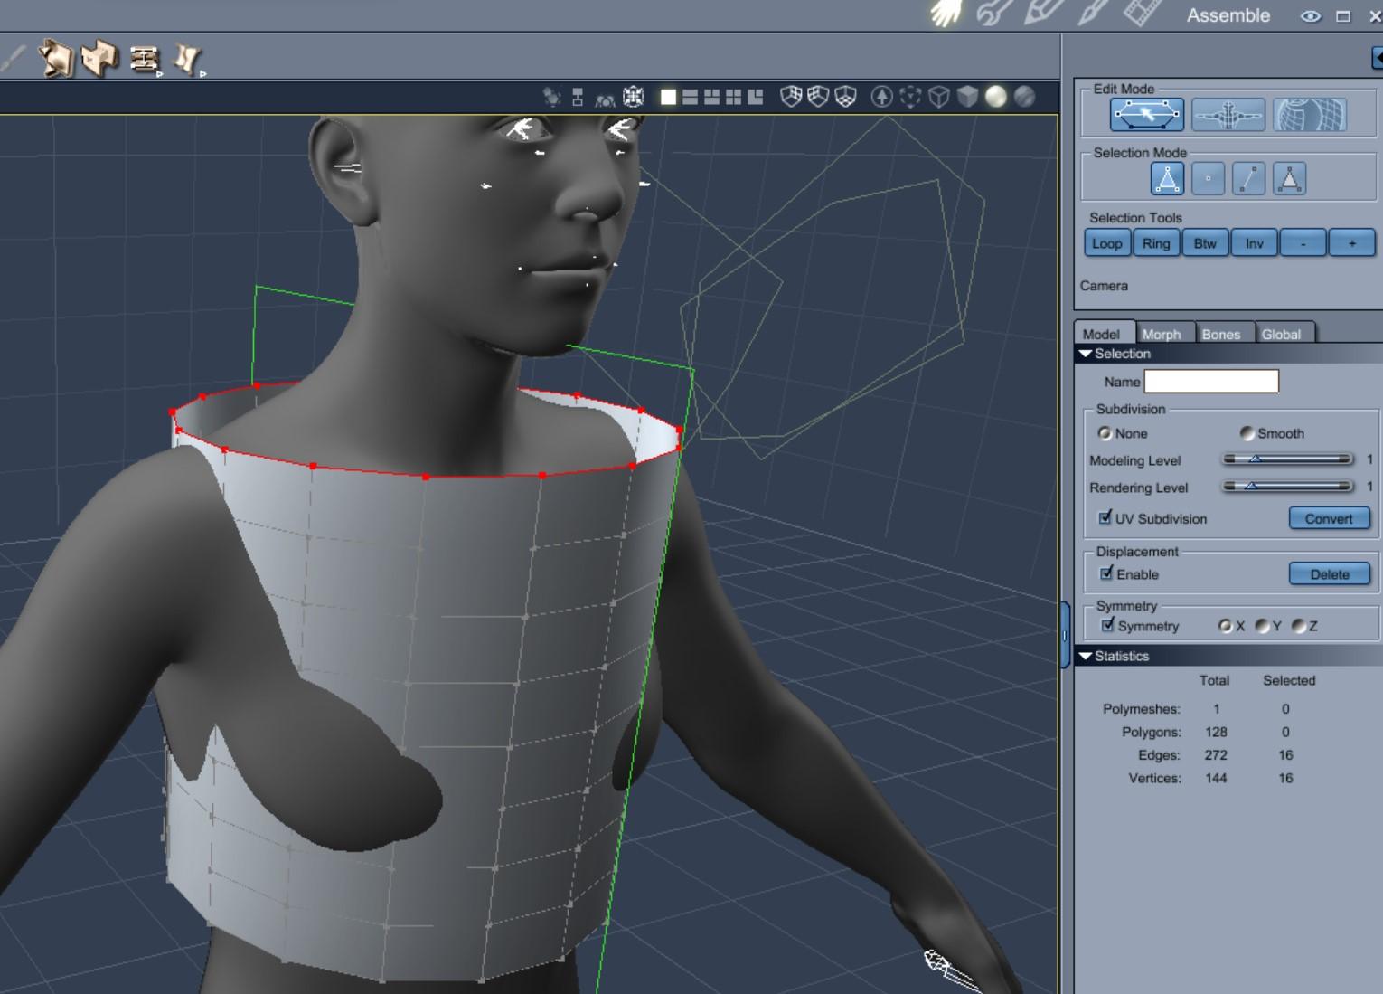Click the Modeling Level slider
Viewport: 1383px width, 994px height.
pos(1287,459)
